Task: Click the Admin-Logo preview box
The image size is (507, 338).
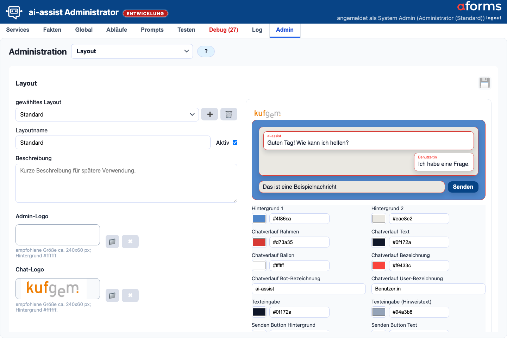Action: point(58,235)
